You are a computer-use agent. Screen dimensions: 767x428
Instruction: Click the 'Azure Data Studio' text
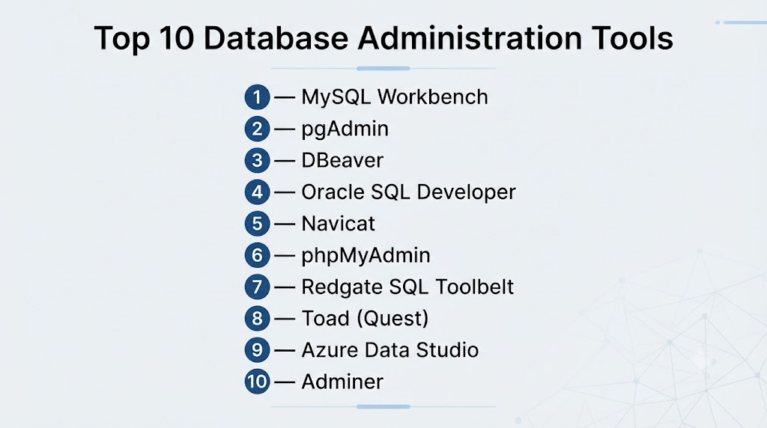389,350
